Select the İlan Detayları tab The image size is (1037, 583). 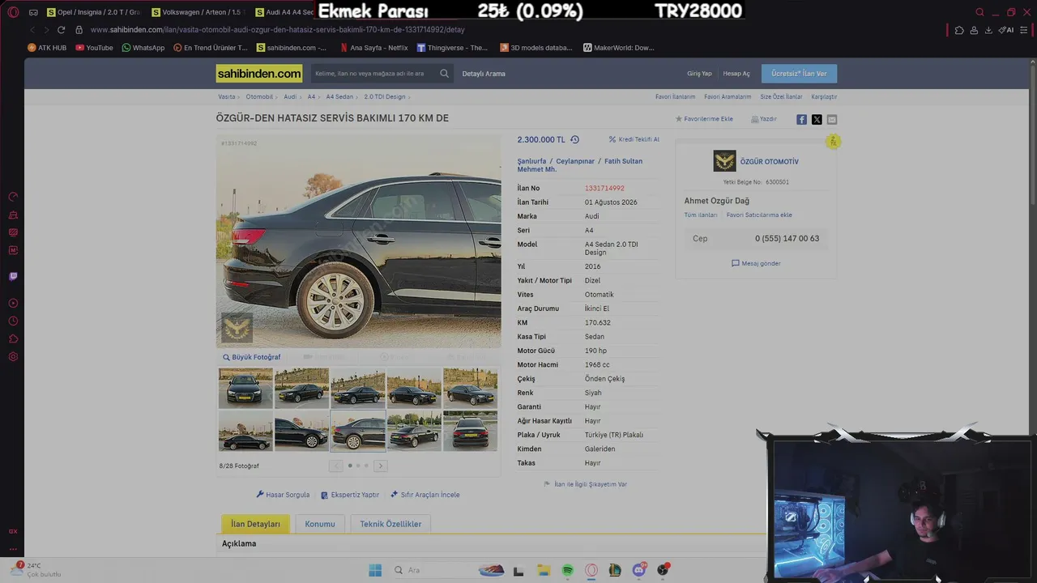coord(255,524)
